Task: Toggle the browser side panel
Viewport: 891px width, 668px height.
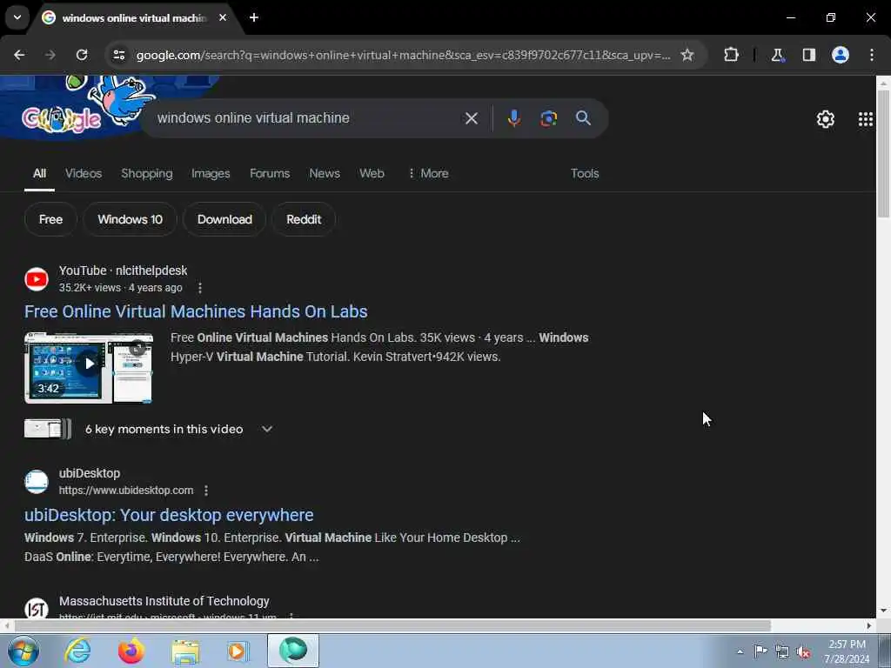Action: click(809, 55)
